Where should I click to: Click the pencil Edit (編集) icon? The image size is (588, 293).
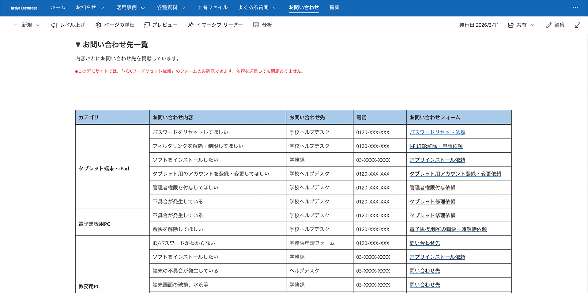point(548,25)
